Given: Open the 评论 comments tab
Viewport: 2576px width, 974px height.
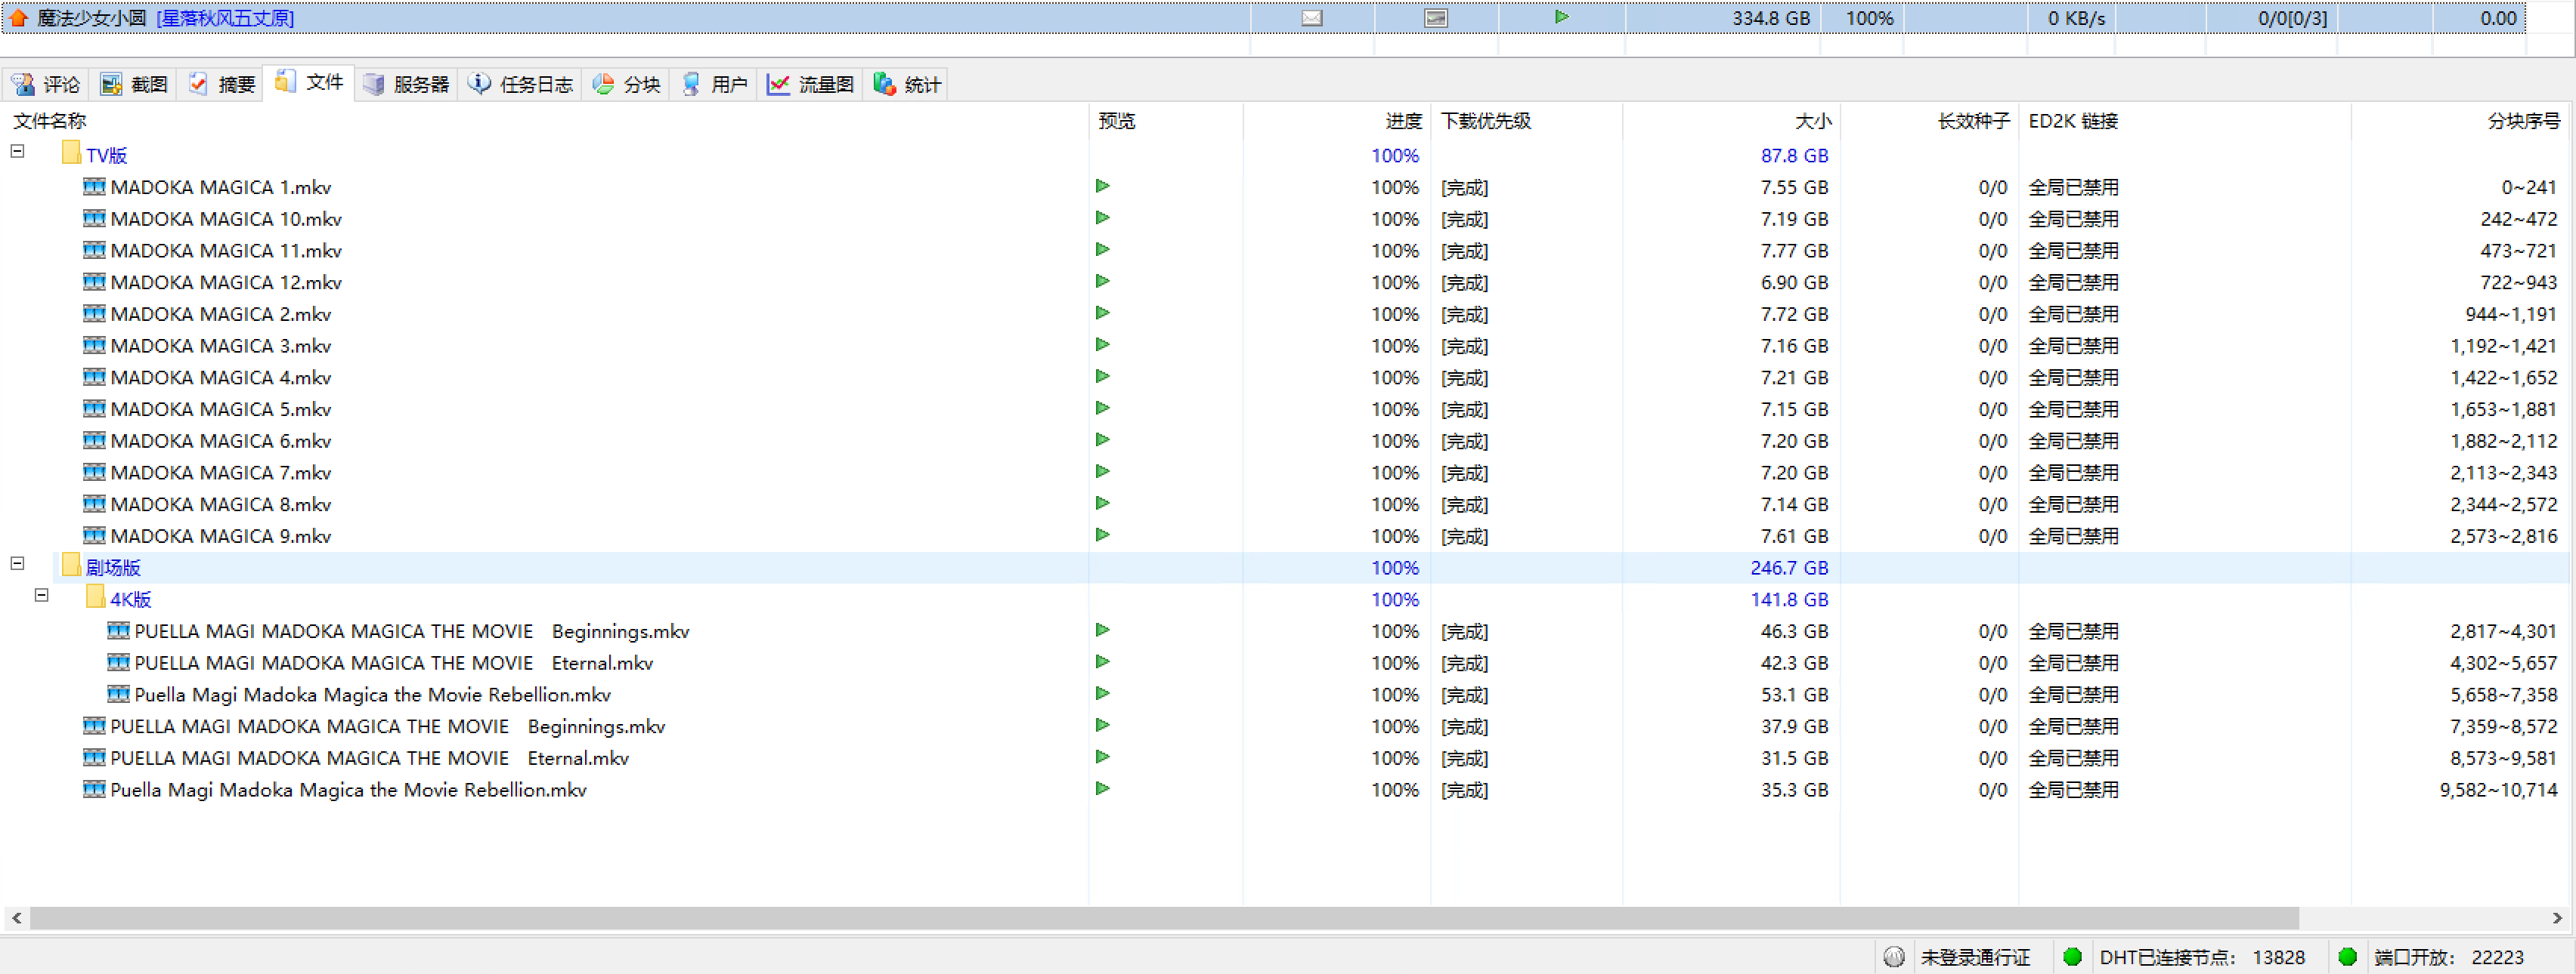Looking at the screenshot, I should click(x=46, y=85).
